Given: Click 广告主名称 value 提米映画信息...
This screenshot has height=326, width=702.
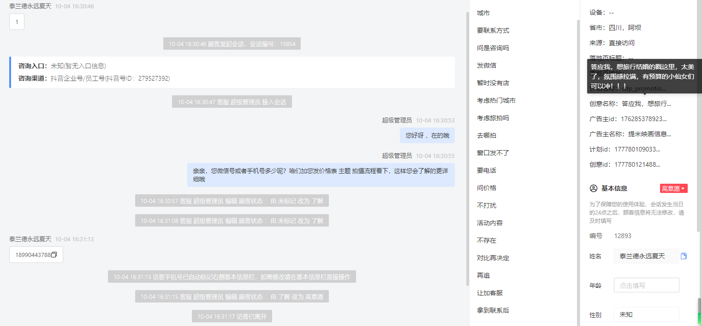Looking at the screenshot, I should click(x=649, y=134).
